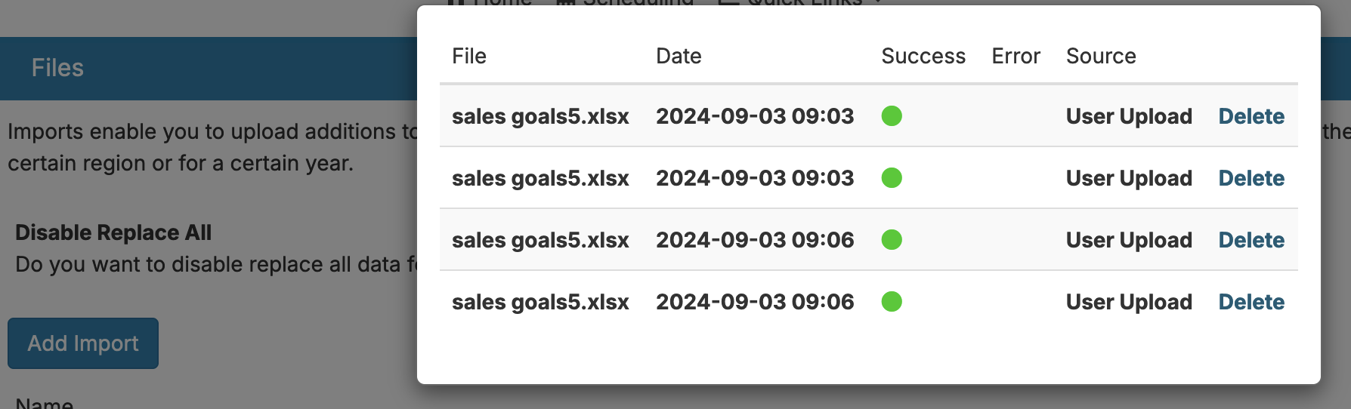
Task: Select the sales goals5.xlsx file name in the first row
Action: pyautogui.click(x=540, y=116)
